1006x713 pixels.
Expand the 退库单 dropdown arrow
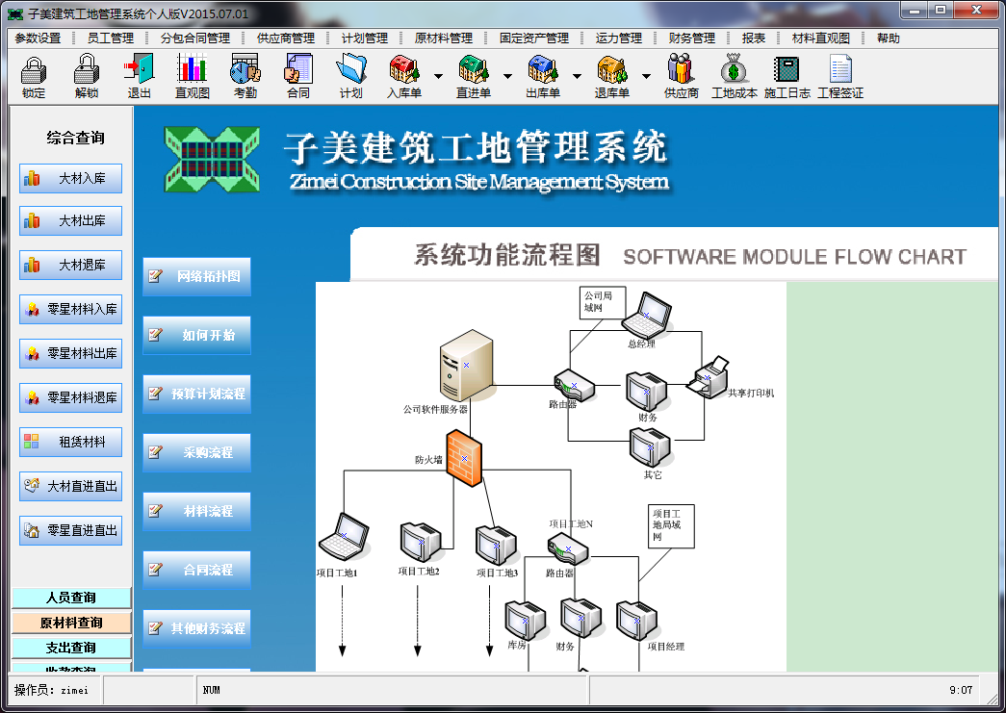pos(646,76)
